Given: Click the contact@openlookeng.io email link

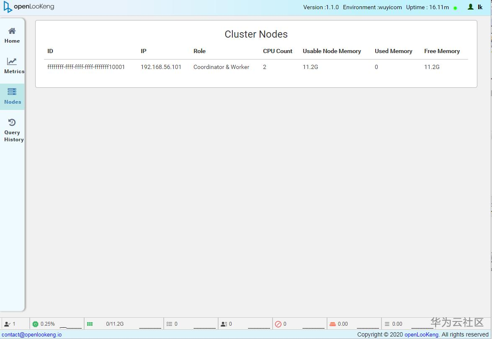Looking at the screenshot, I should pyautogui.click(x=32, y=335).
